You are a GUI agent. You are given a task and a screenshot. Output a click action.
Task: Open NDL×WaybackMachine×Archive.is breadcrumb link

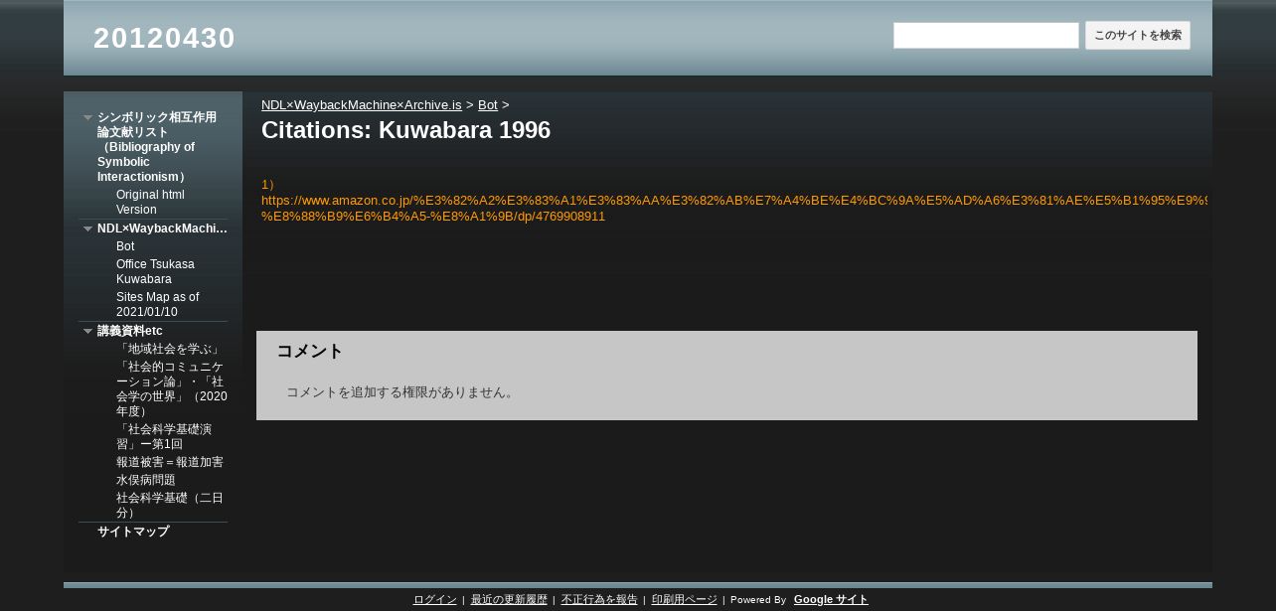click(362, 104)
